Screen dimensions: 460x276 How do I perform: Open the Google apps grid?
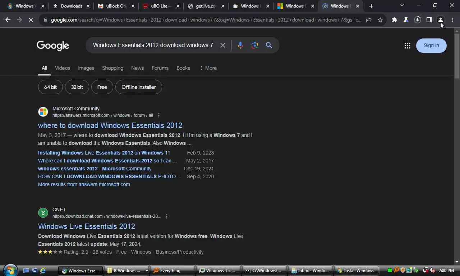tap(407, 46)
